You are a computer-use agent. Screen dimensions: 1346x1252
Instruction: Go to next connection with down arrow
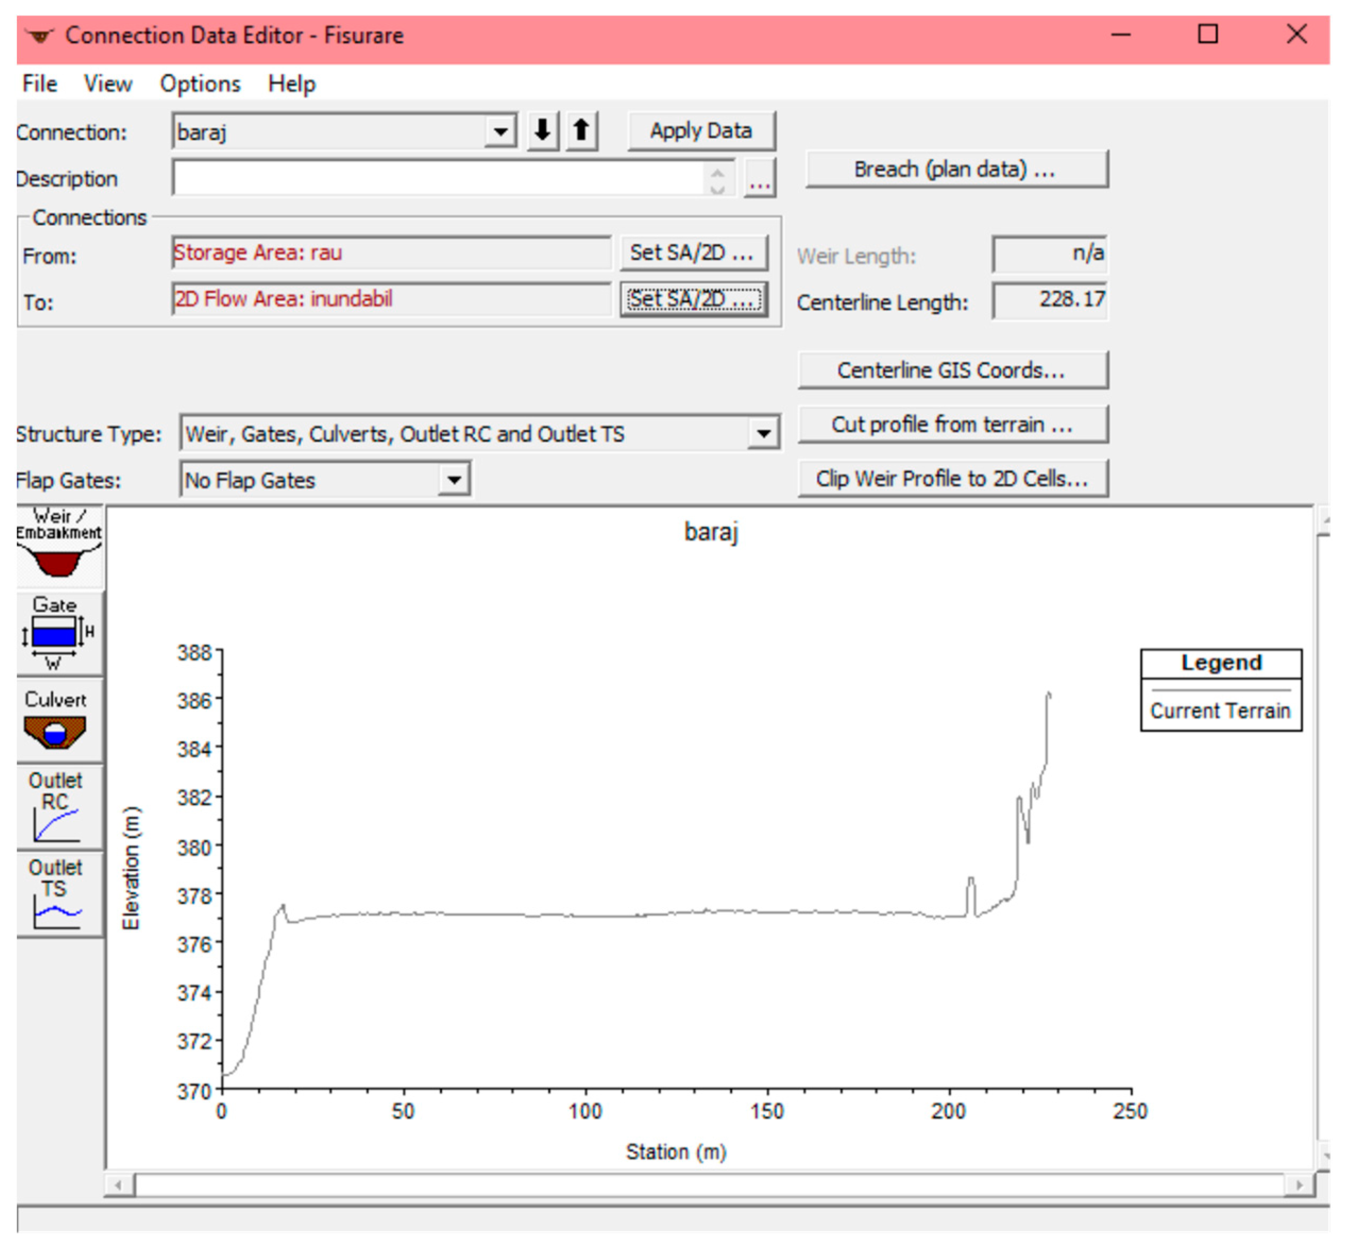(x=543, y=131)
